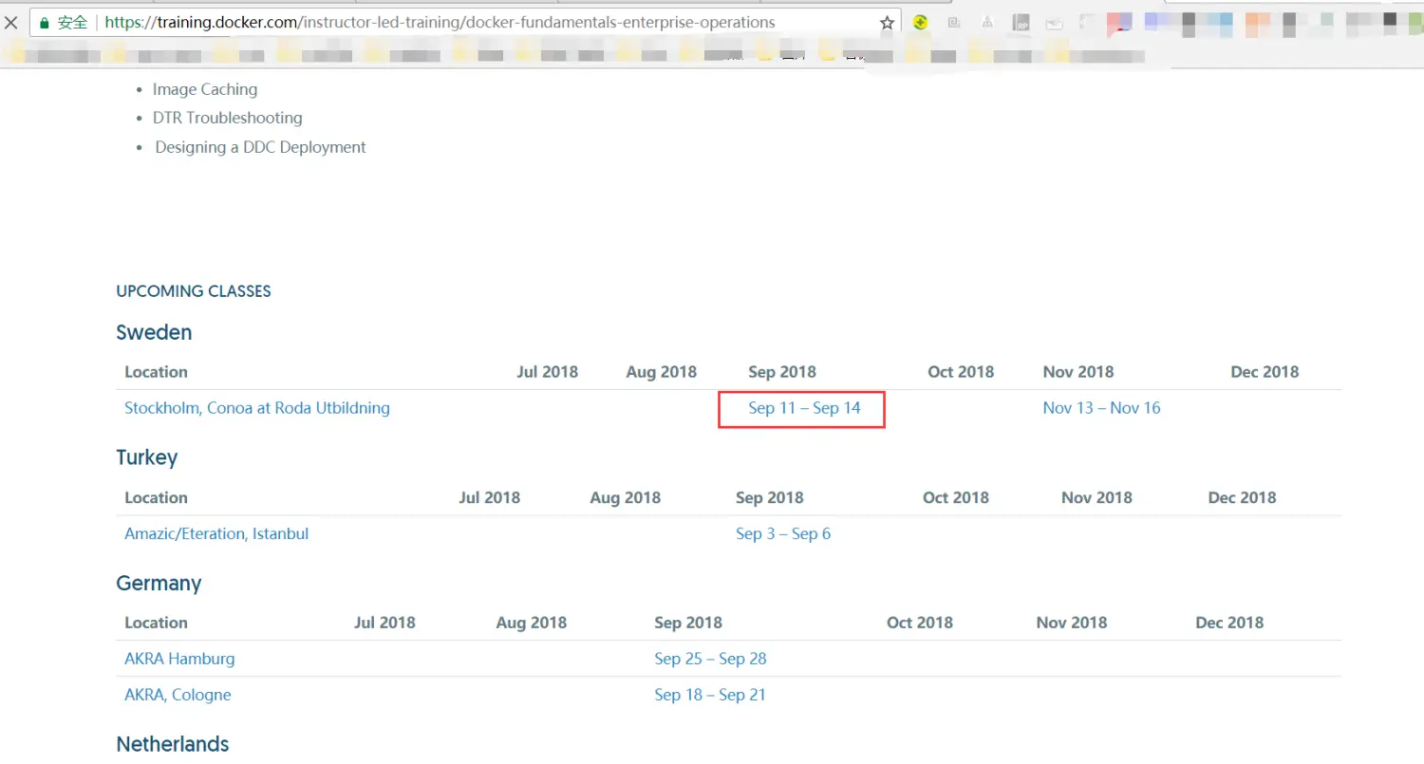The image size is (1424, 764).
Task: Click Sweden table's Location column header
Action: (156, 372)
